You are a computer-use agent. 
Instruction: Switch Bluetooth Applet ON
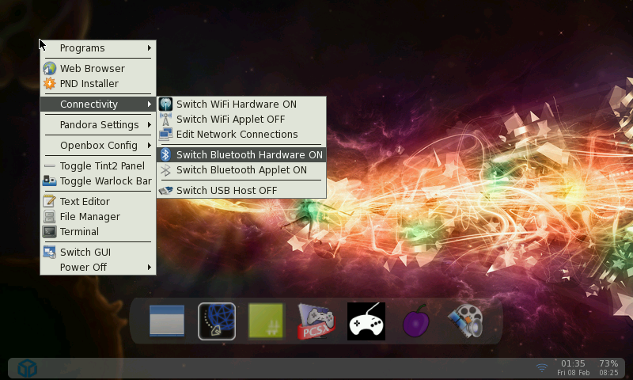(241, 170)
